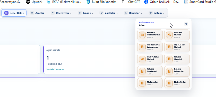Expand the Operasyon dropdown menu
The height and width of the screenshot is (97, 216).
61,13
